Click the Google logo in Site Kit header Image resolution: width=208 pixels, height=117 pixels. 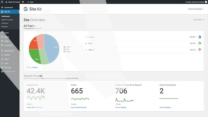[26, 9]
